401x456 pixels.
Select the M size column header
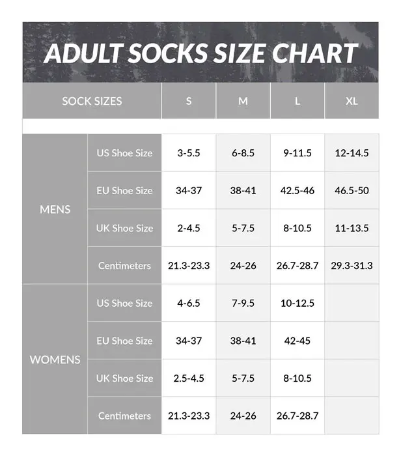pos(243,101)
